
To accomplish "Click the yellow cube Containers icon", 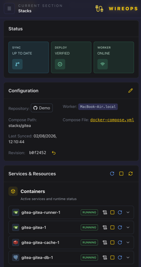I will [x=13, y=191].
